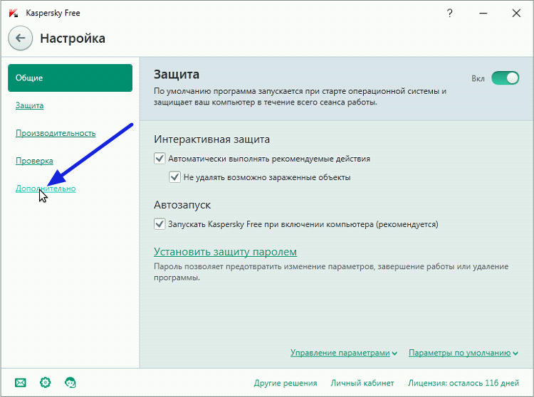The width and height of the screenshot is (534, 397).
Task: Select the Общие settings tab
Action: 70,78
